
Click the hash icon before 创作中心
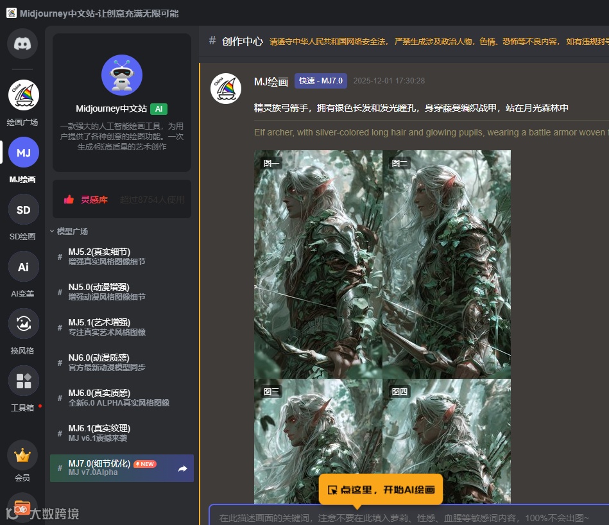[x=212, y=40]
